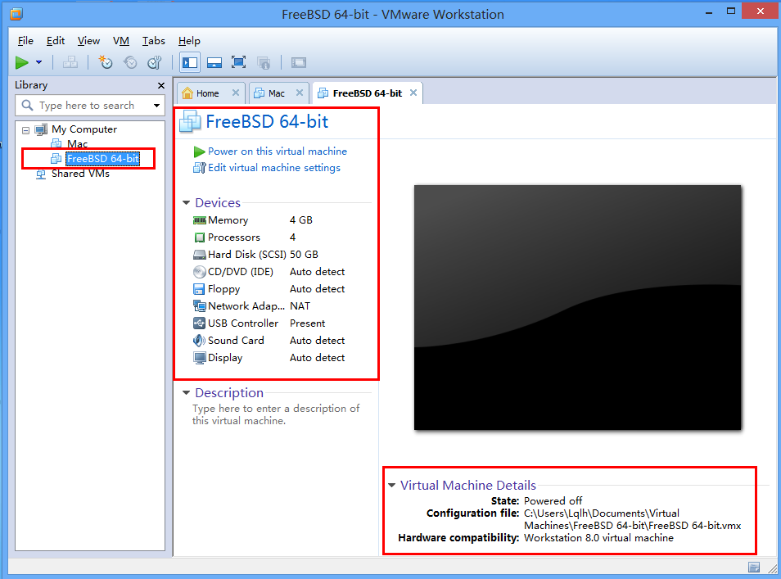Collapse the Virtual Machine Details section
This screenshot has width=781, height=579.
pos(392,486)
